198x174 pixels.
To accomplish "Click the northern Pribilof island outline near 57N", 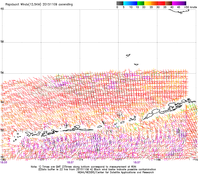I will 128,55.
